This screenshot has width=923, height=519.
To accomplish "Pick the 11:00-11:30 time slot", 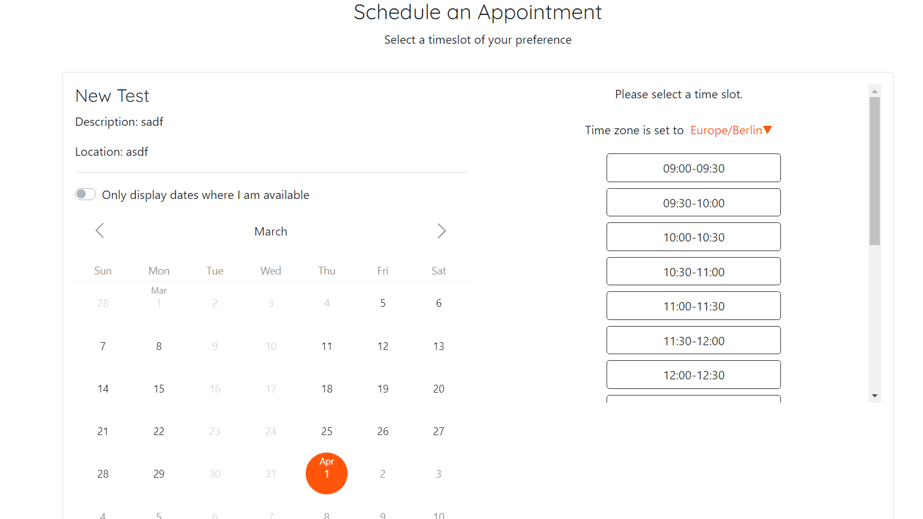I will pyautogui.click(x=693, y=306).
